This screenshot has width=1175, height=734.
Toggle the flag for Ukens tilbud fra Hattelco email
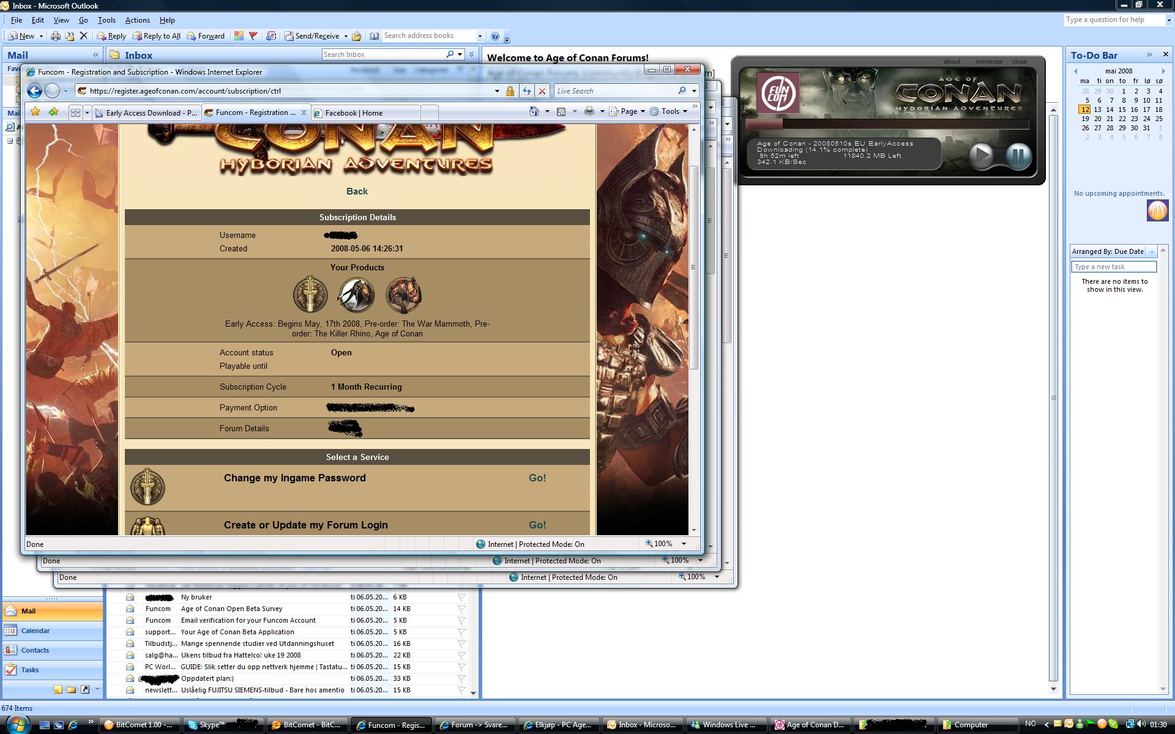461,655
